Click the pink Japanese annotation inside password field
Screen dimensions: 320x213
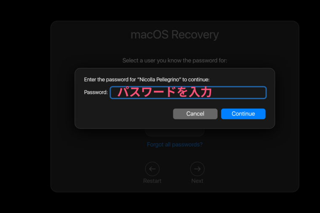point(165,92)
